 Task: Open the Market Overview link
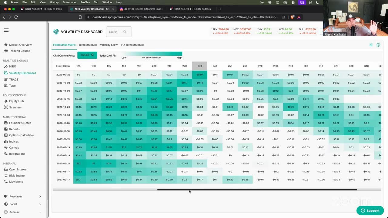click(20, 45)
